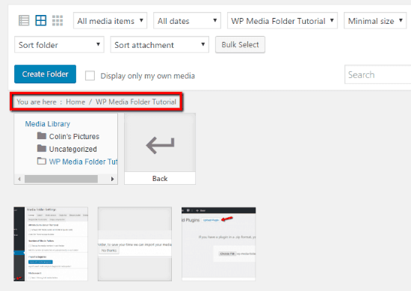Click the Bulk Select button
Viewport: 411px width, 291px height.
(x=240, y=45)
